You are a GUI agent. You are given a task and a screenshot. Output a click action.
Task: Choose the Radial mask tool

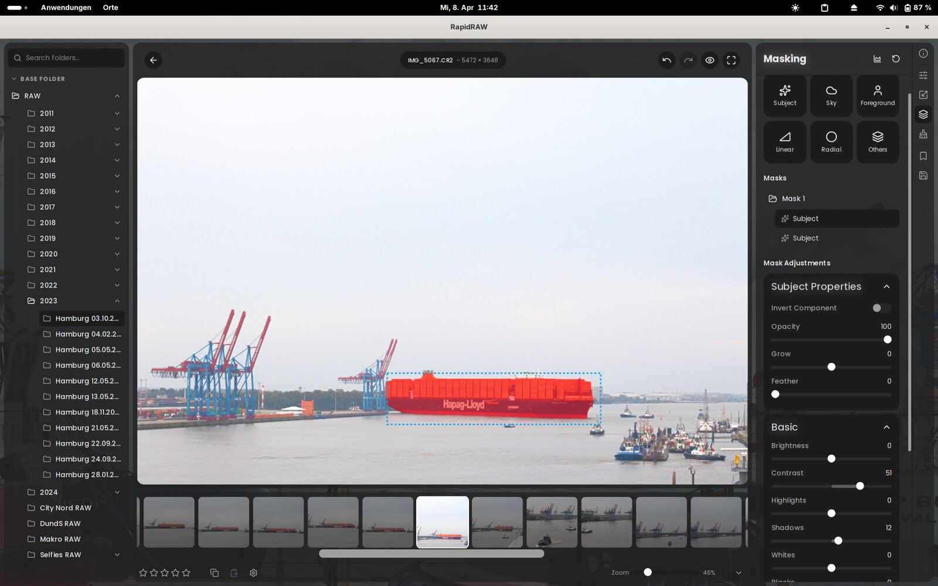(831, 142)
